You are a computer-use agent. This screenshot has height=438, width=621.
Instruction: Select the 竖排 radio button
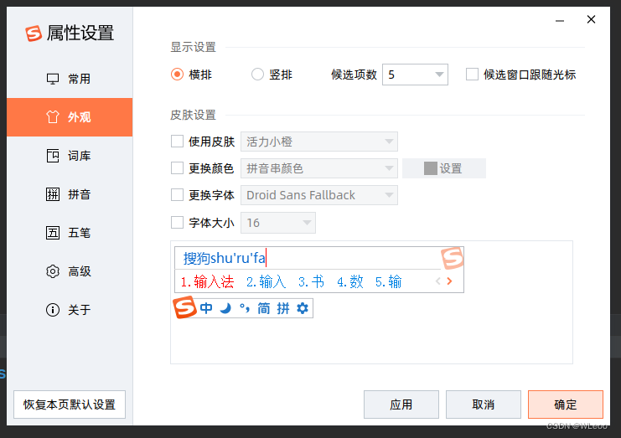click(257, 74)
